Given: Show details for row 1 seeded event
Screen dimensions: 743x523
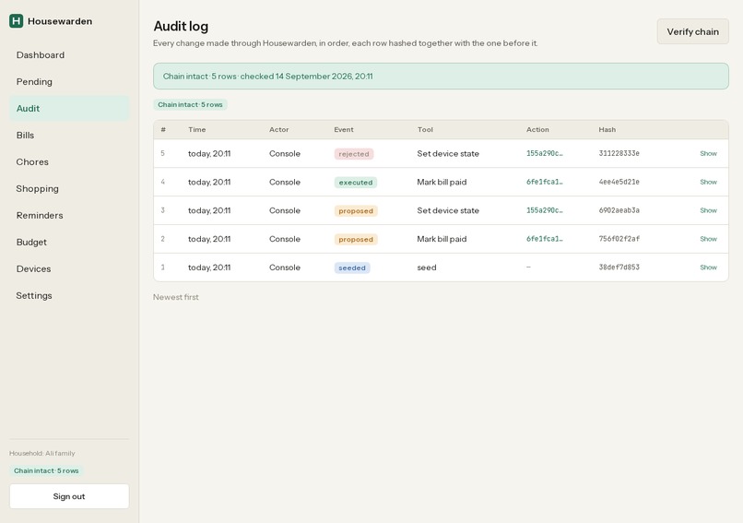Looking at the screenshot, I should [708, 267].
